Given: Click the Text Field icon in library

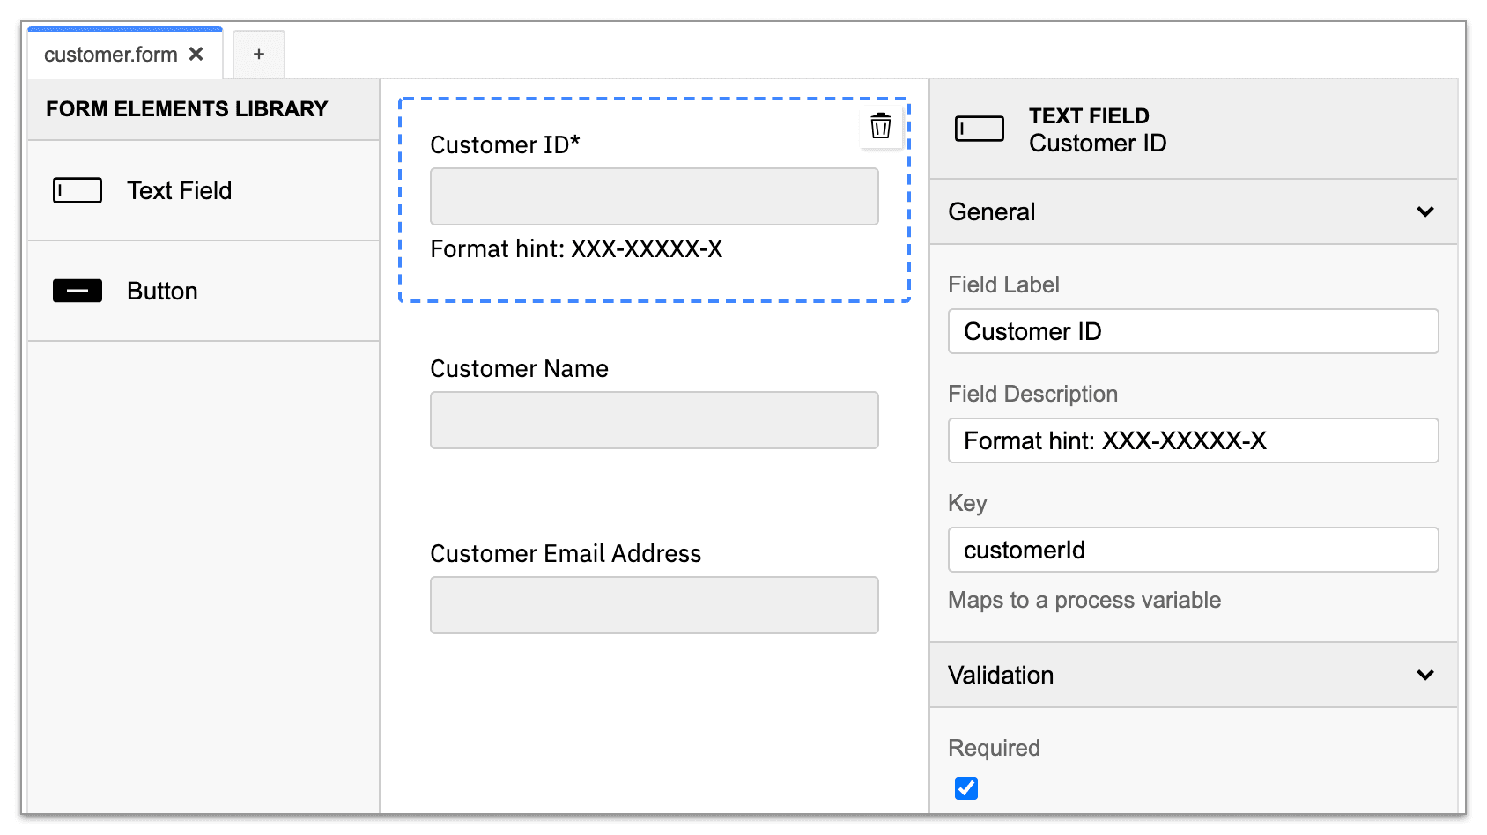Looking at the screenshot, I should coord(78,190).
